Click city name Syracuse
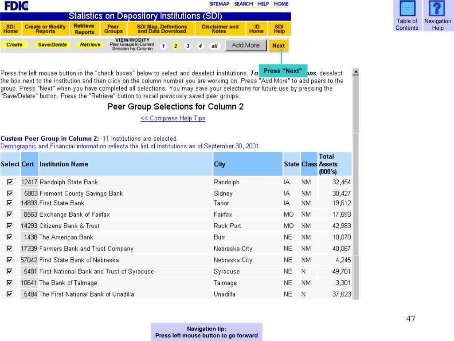The height and width of the screenshot is (341, 454). coord(227,271)
